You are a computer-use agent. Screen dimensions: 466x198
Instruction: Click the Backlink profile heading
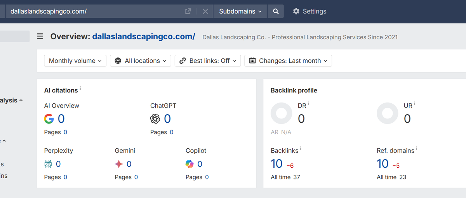(x=294, y=90)
